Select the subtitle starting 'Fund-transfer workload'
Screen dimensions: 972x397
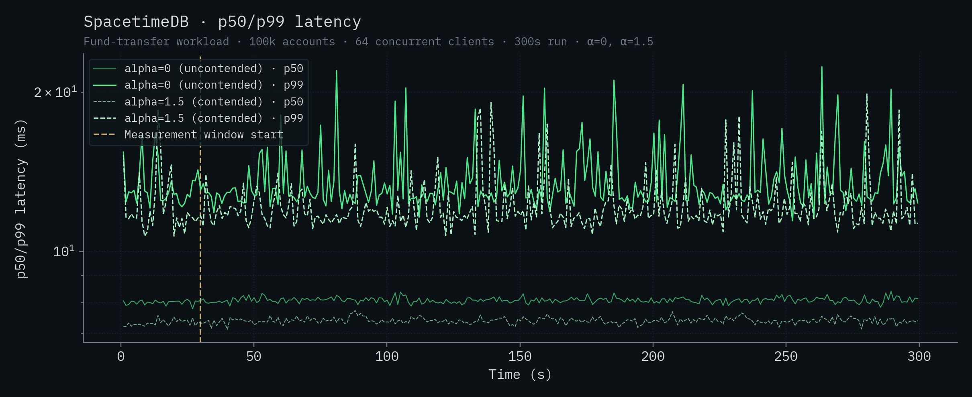tap(368, 42)
